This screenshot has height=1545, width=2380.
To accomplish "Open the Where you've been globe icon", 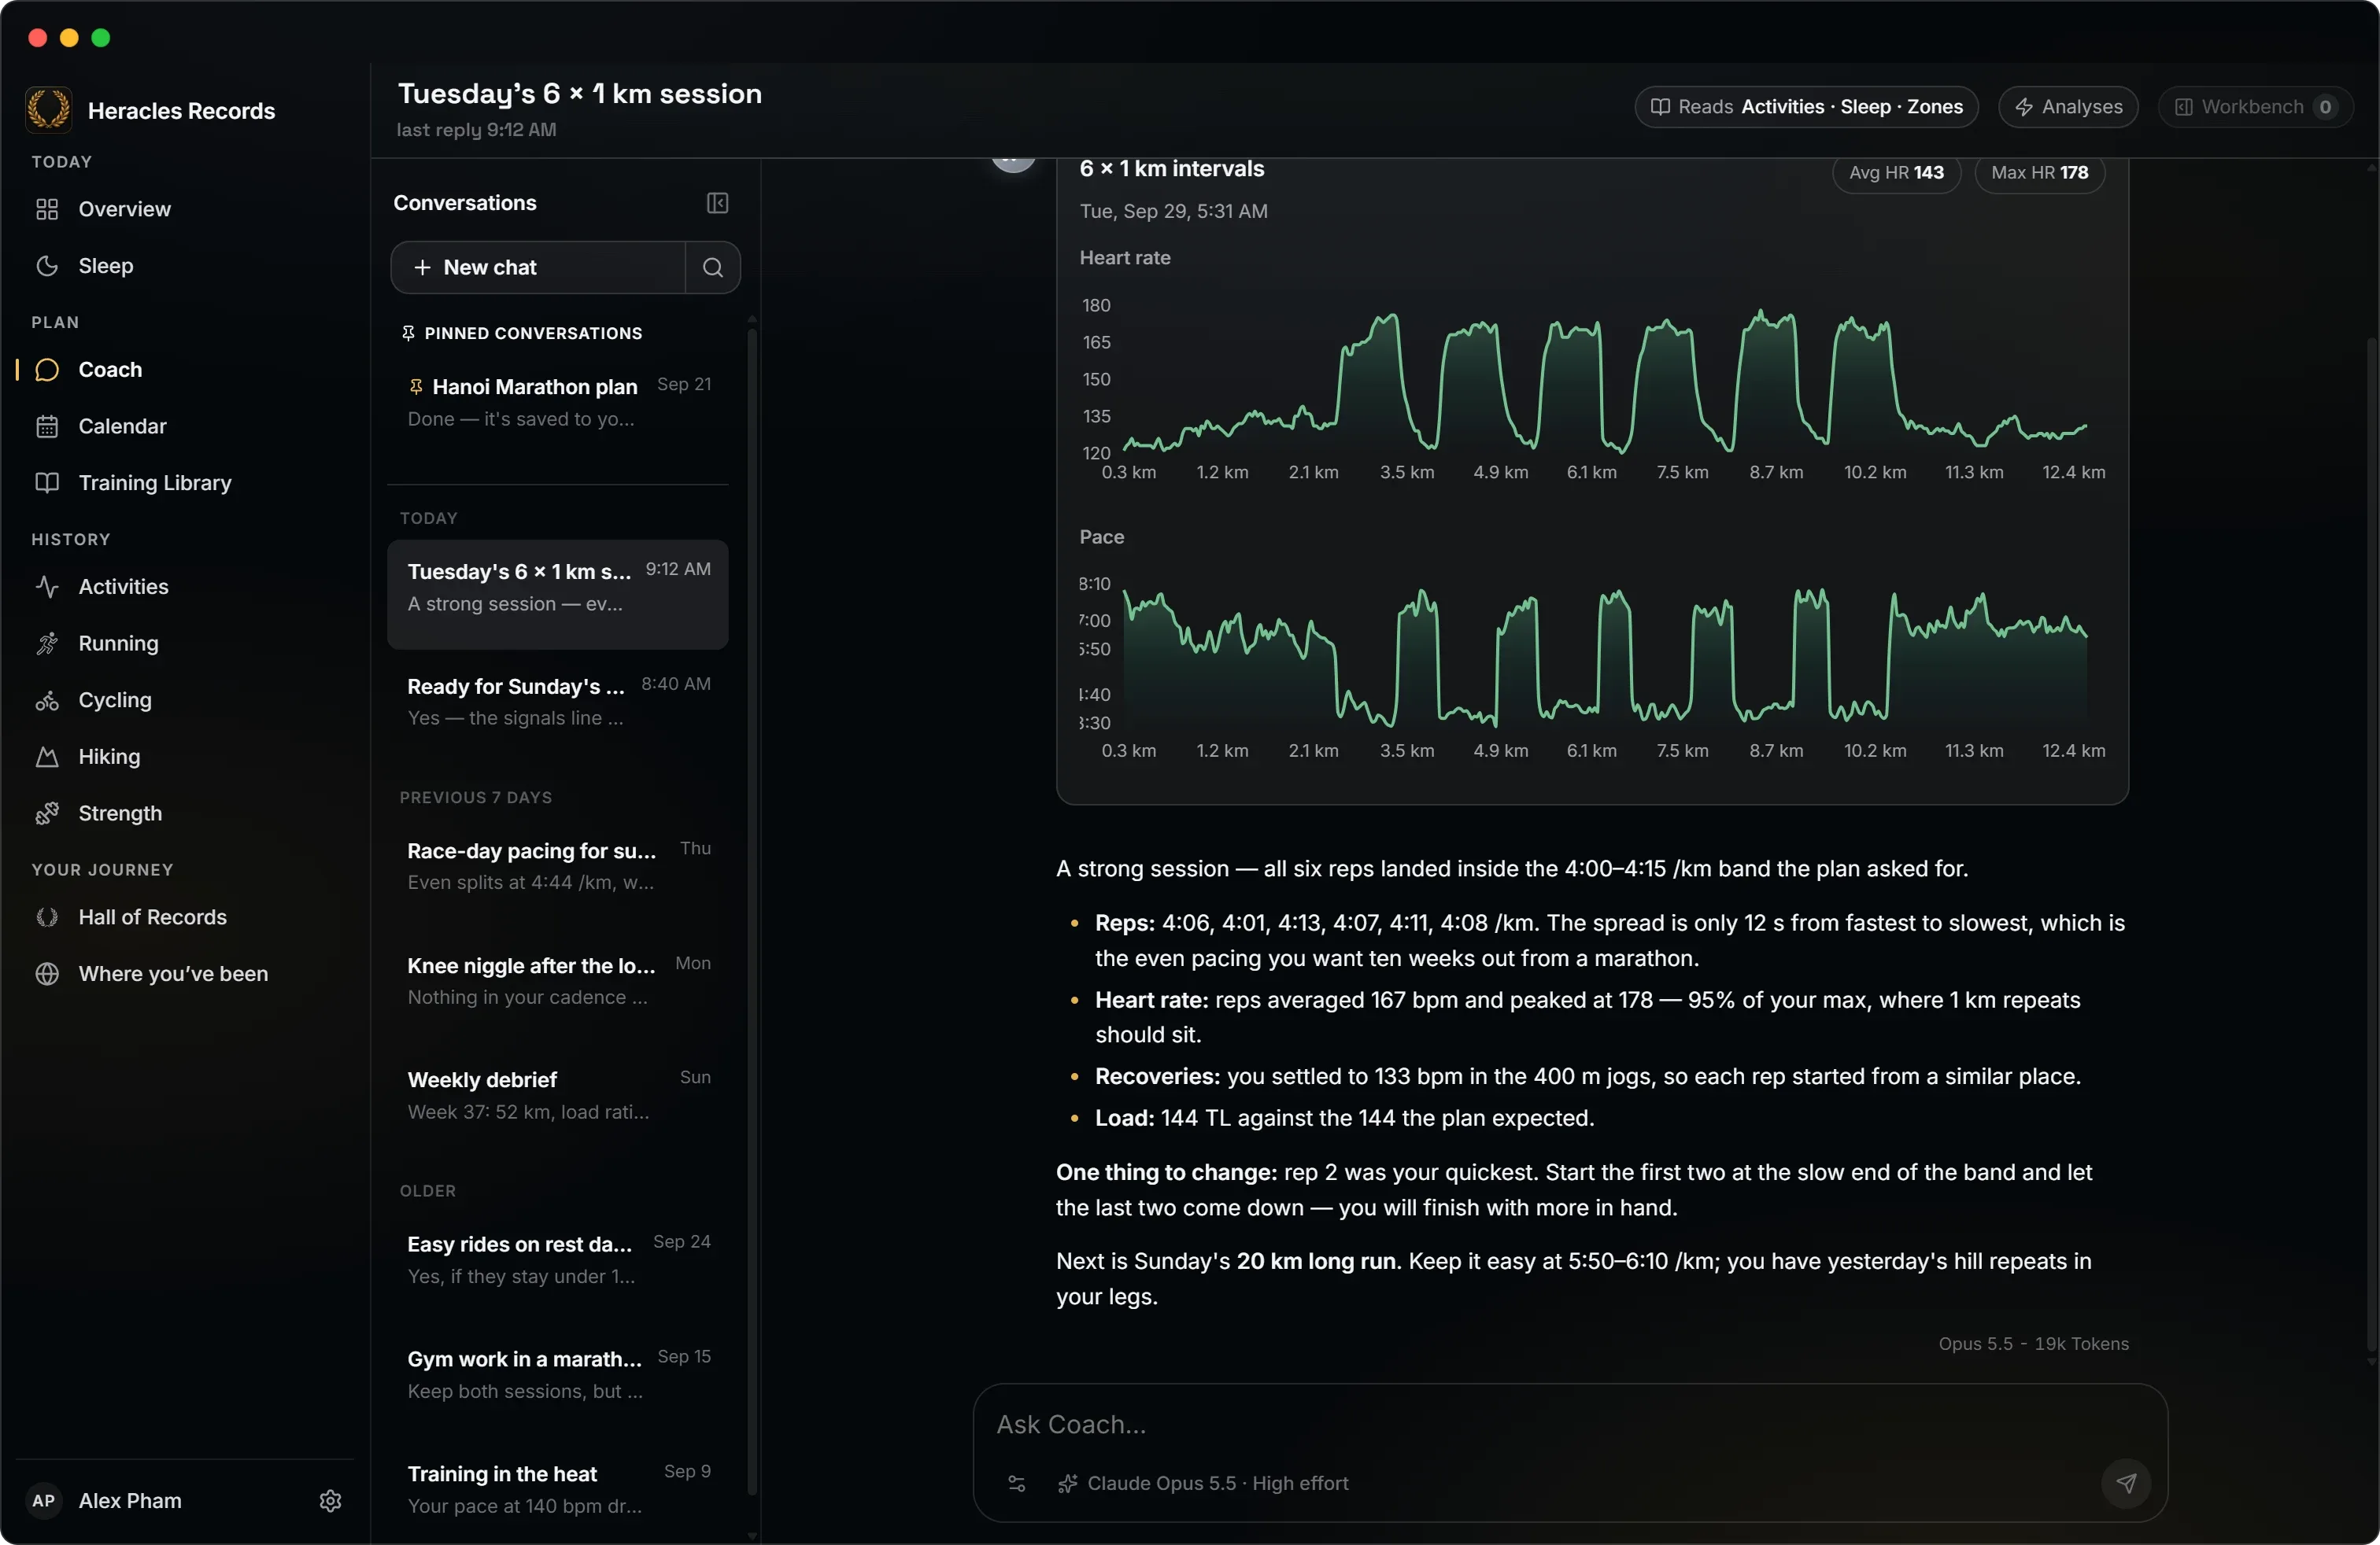I will (x=47, y=975).
